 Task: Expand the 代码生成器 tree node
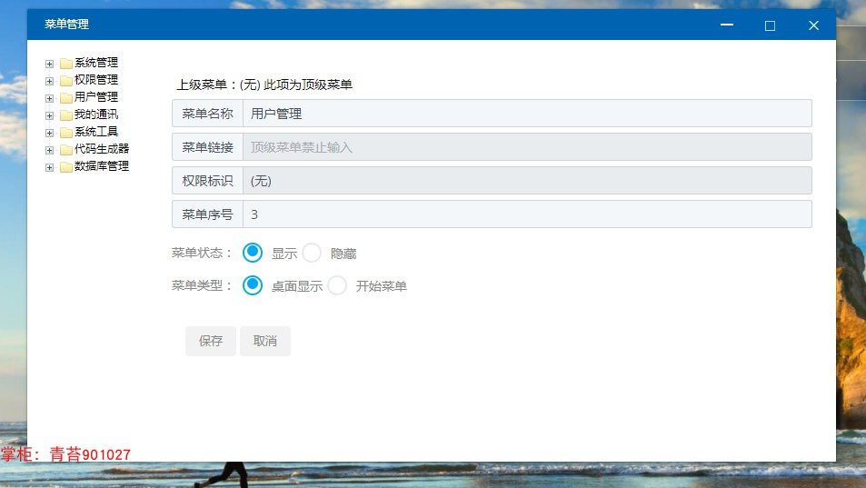(x=49, y=150)
